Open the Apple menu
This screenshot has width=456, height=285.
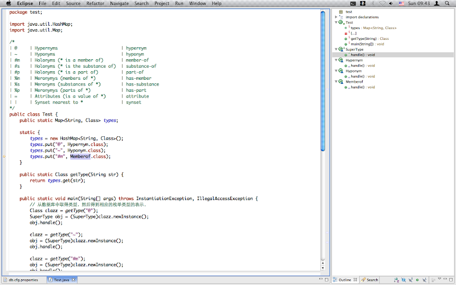tap(9, 3)
